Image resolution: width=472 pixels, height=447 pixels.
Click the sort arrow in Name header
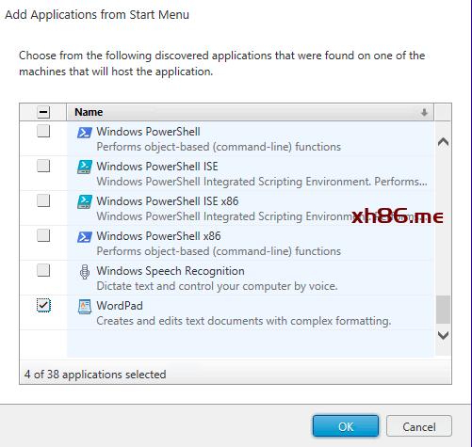coord(424,112)
